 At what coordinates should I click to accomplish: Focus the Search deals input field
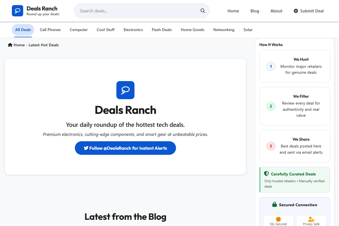pyautogui.click(x=142, y=11)
